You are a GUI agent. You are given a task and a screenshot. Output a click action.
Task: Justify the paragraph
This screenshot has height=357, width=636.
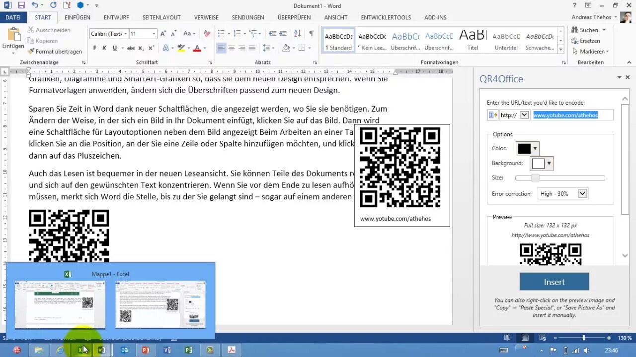252,48
